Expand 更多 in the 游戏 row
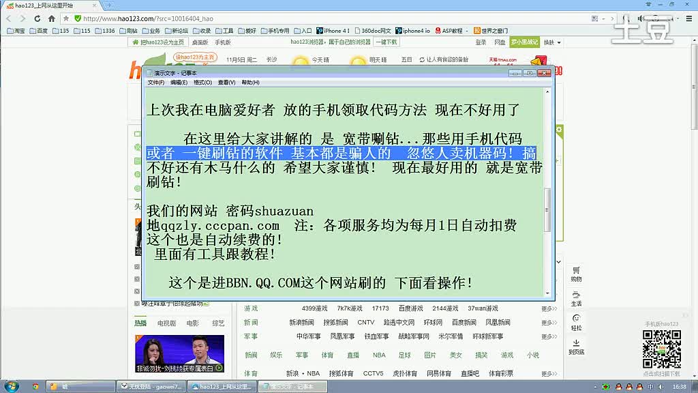This screenshot has width=698, height=393. (549, 308)
